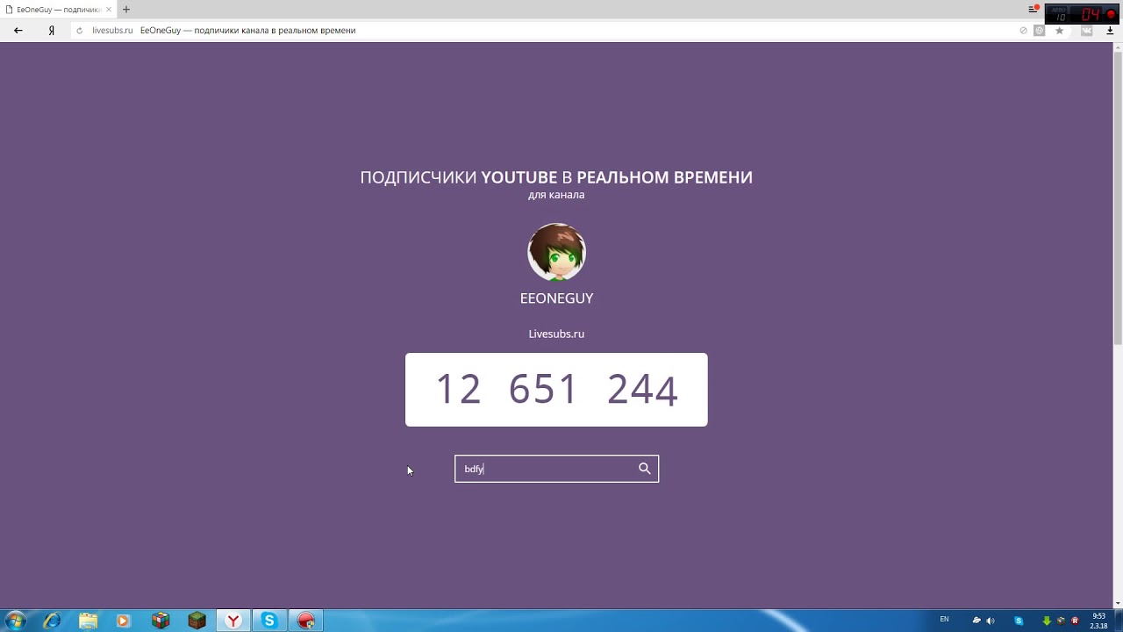Viewport: 1123px width, 632px height.
Task: Click the volume speaker tray icon
Action: (991, 621)
